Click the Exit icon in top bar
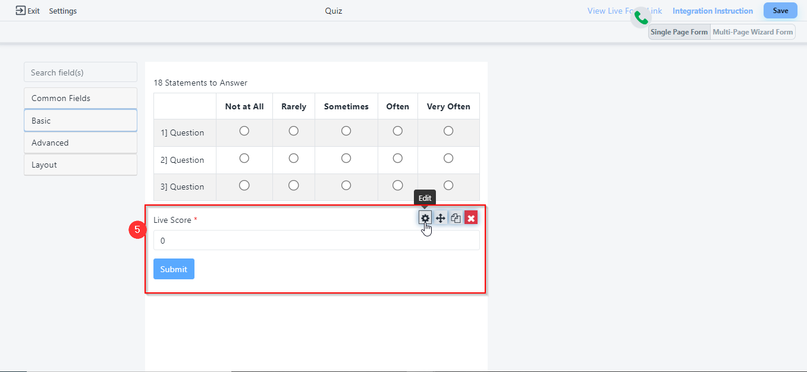 (21, 11)
